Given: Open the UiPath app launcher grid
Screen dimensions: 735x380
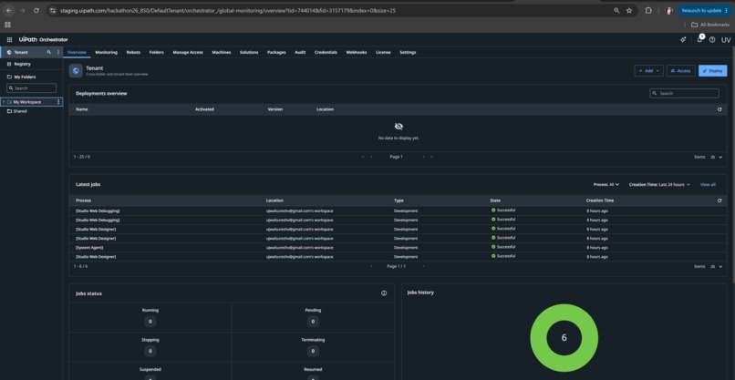Looking at the screenshot, I should (9, 40).
